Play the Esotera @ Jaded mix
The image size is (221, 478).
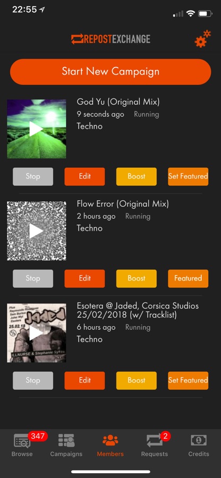[37, 333]
